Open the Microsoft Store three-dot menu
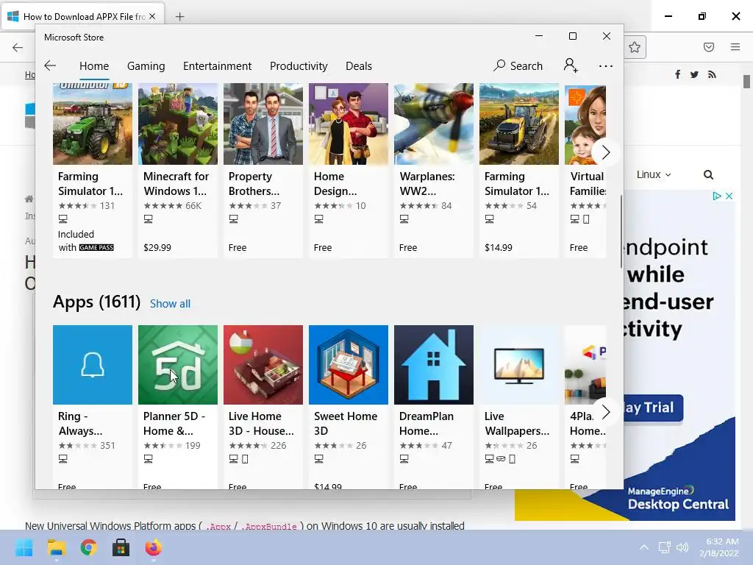The width and height of the screenshot is (753, 565). pyautogui.click(x=606, y=65)
